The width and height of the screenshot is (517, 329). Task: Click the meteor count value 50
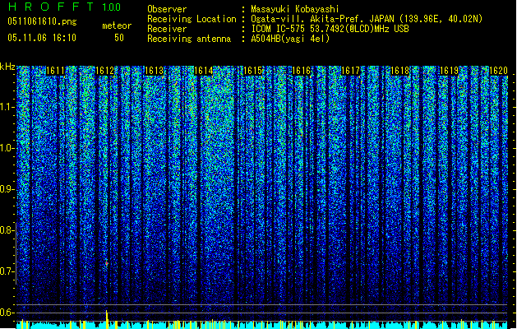click(x=119, y=38)
